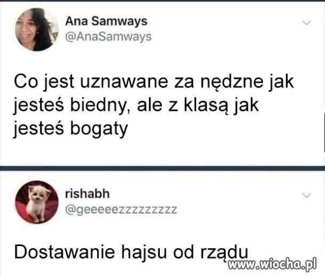Image resolution: width=325 pixels, height=277 pixels.
Task: Click the word 'Dostawanie' in the reply
Action: tap(64, 252)
